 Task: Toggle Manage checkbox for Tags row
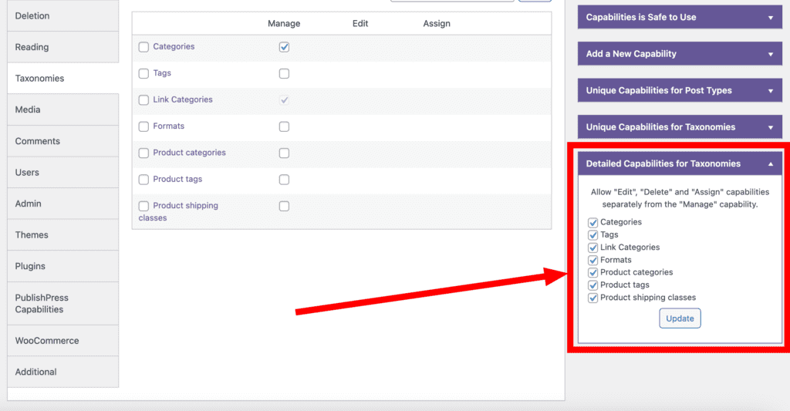point(284,74)
